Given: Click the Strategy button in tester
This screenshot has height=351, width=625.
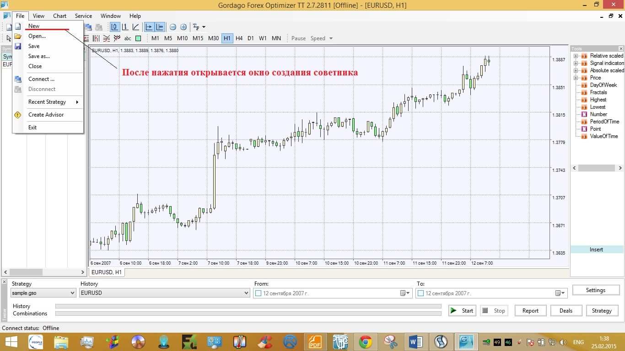Looking at the screenshot, I should (x=602, y=311).
